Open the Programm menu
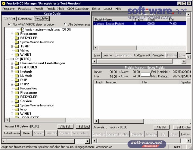This screenshot has width=193, height=150. tap(9, 9)
